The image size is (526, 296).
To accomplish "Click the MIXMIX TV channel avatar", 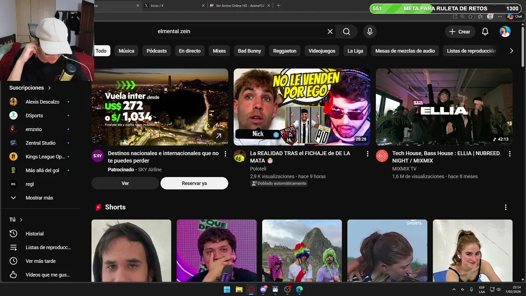I will click(x=382, y=156).
